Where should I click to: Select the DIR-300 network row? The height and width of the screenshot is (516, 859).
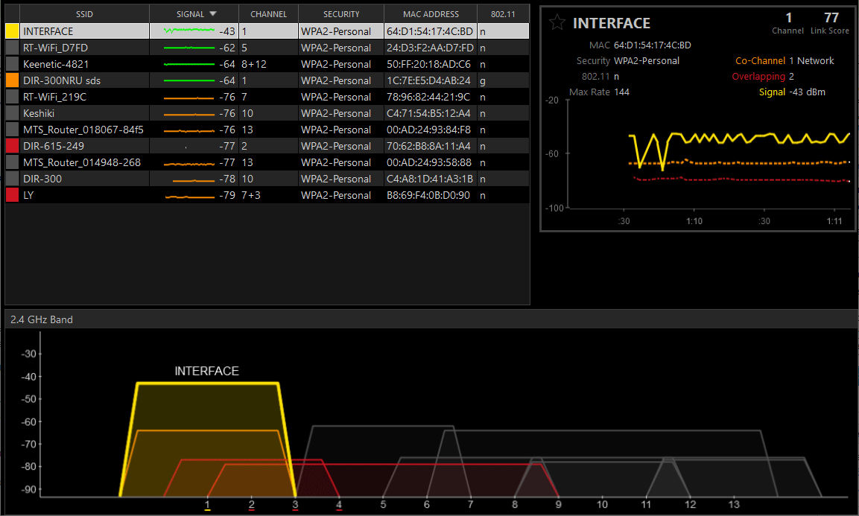[x=42, y=179]
